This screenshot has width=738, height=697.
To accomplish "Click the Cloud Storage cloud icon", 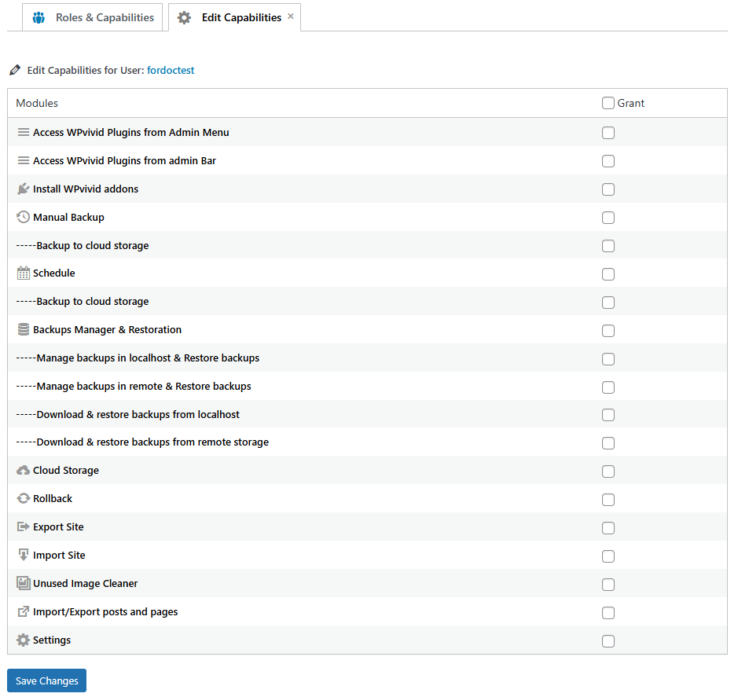I will pyautogui.click(x=23, y=470).
